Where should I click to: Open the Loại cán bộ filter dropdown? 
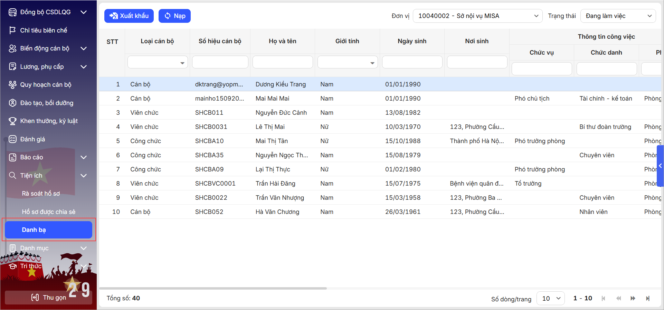[158, 63]
